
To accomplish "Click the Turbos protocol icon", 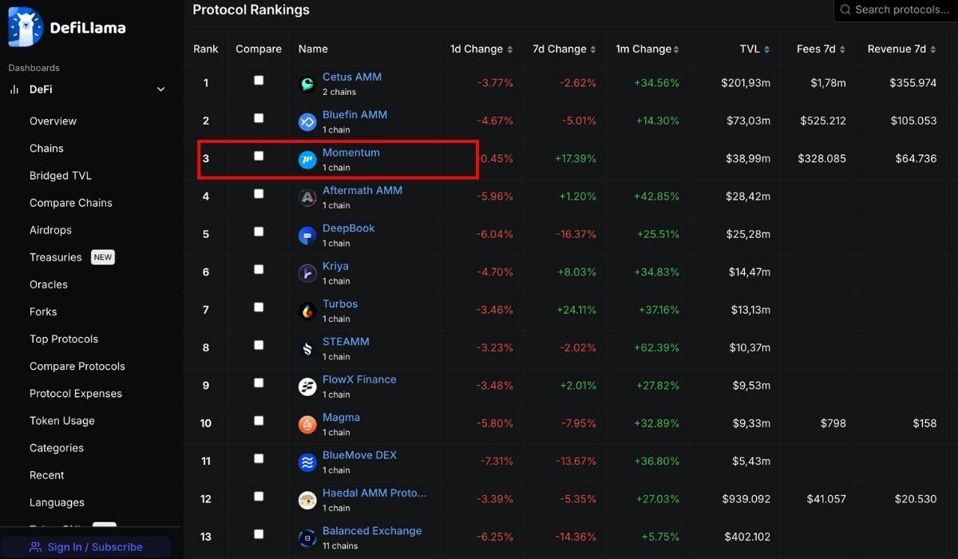I will tap(307, 311).
